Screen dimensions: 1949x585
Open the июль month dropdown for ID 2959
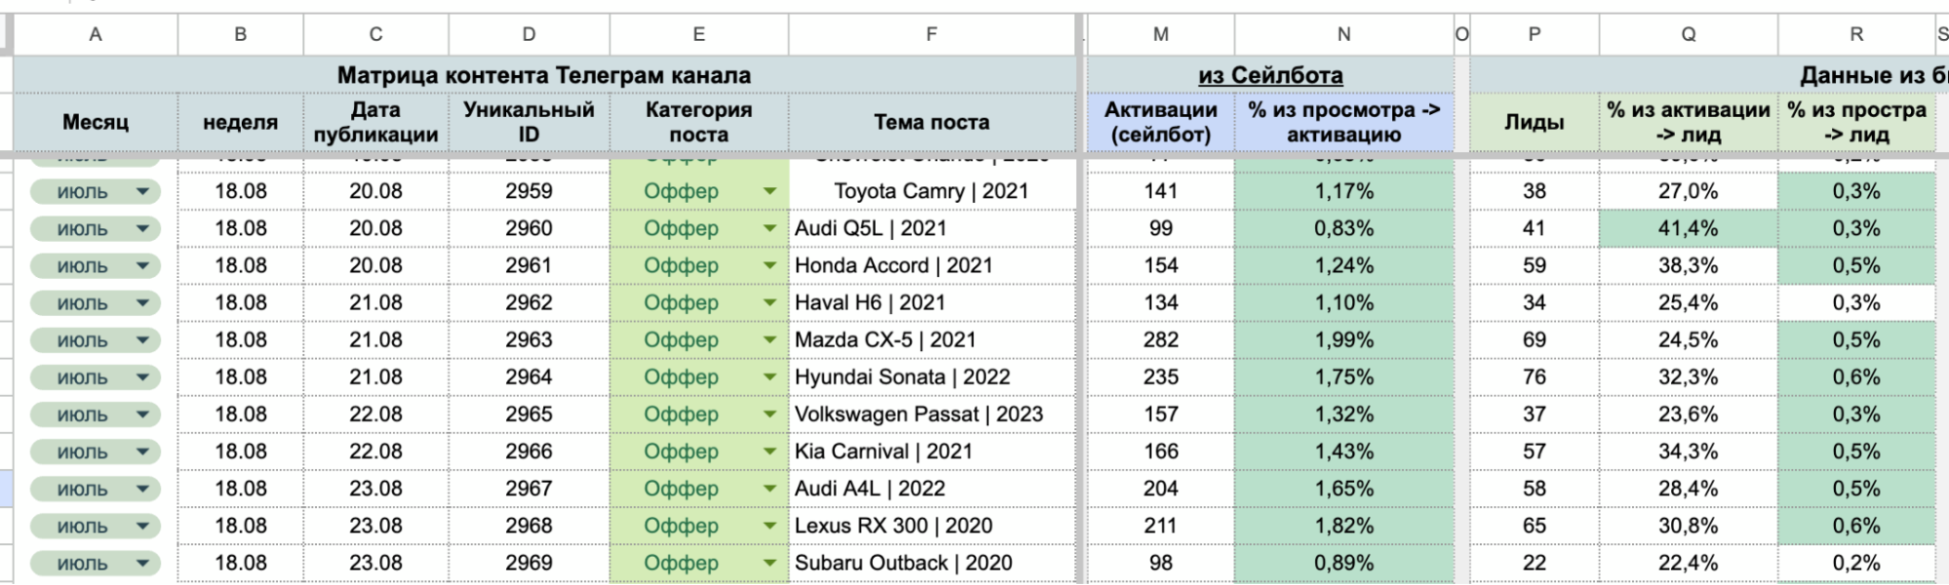click(x=96, y=192)
